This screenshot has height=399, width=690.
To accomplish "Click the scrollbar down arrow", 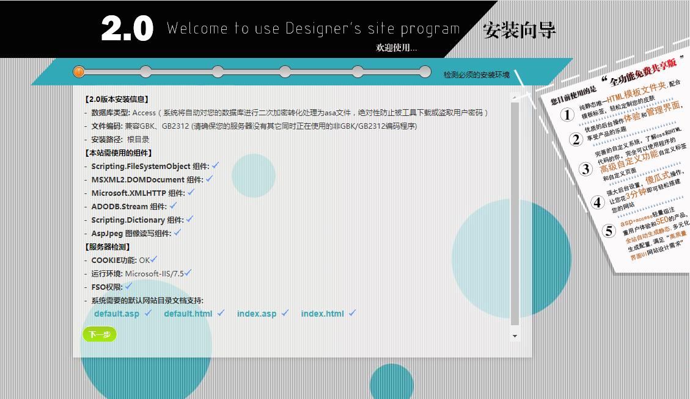I will (x=515, y=336).
